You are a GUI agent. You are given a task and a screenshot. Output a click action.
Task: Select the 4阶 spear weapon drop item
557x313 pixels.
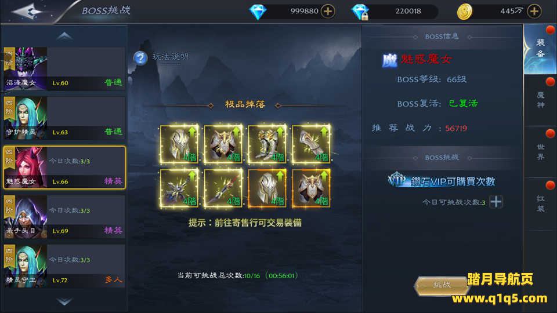click(x=223, y=188)
